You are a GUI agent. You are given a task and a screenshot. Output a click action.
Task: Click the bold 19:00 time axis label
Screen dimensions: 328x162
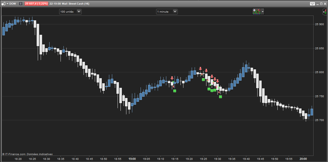(x=132, y=159)
